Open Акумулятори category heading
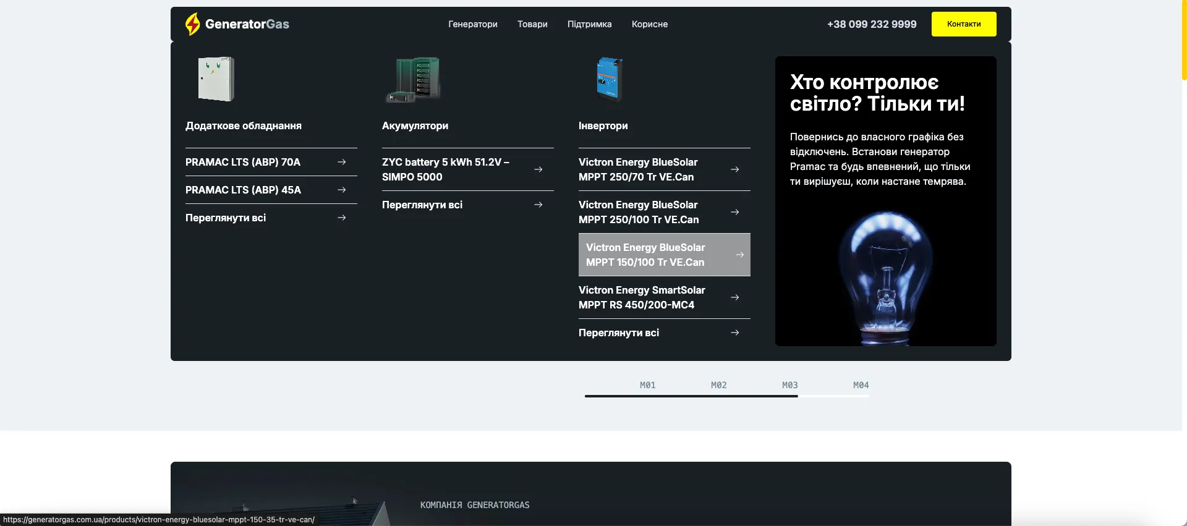Screen dimensions: 1187x526 tap(415, 125)
